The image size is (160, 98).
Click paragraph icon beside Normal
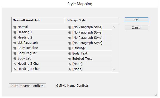pos(15,27)
